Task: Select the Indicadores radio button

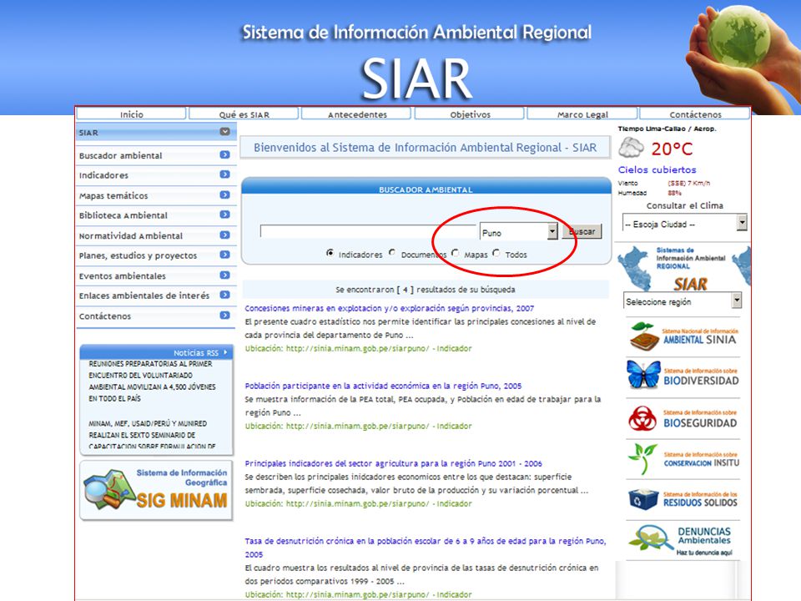Action: pos(330,253)
